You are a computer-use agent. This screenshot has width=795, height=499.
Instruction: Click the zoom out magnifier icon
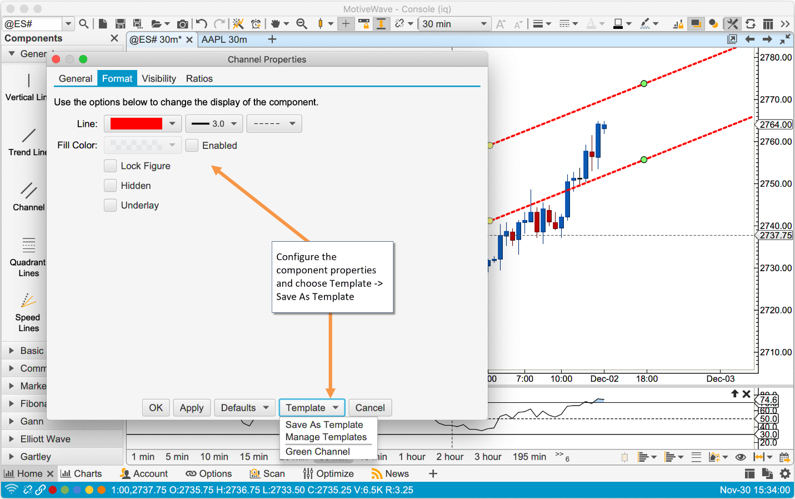pos(302,24)
